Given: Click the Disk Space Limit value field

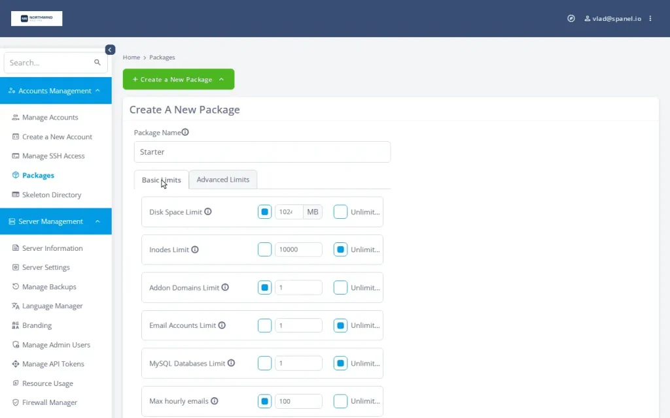Looking at the screenshot, I should pos(289,212).
